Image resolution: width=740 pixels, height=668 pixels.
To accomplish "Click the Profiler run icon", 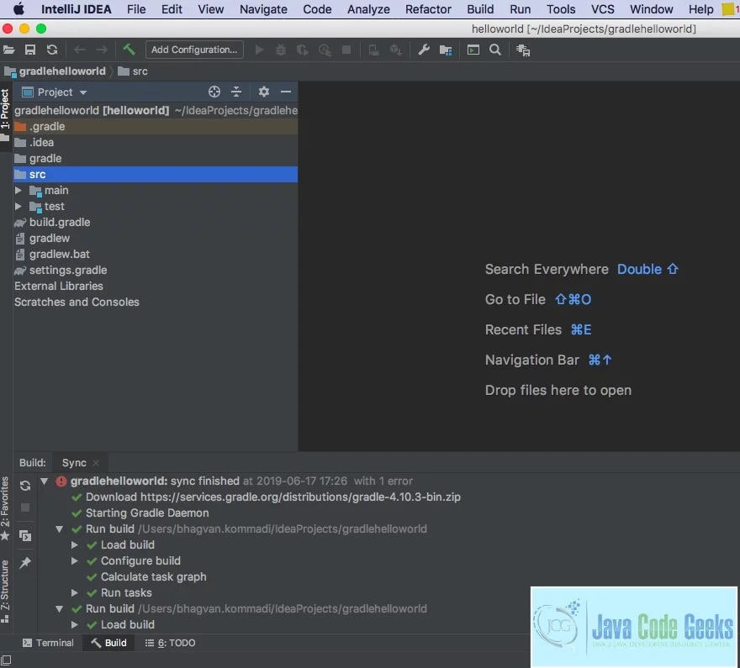I will tap(325, 50).
